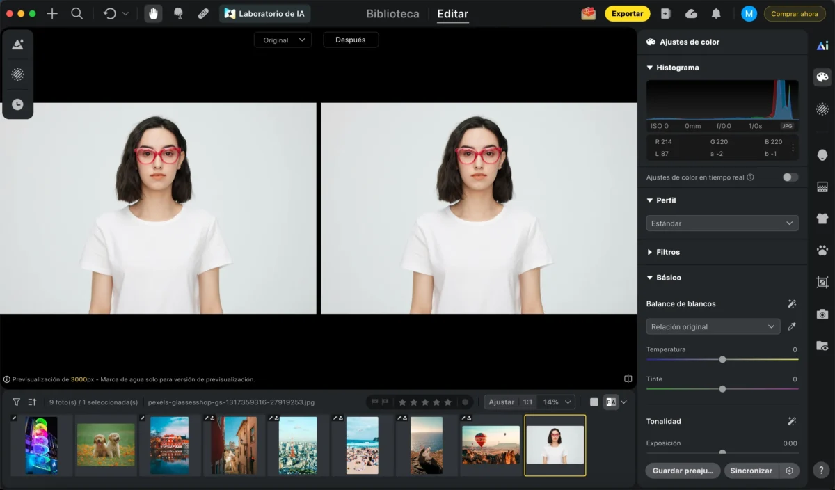Select the hand pan tool
This screenshot has width=835, height=490.
[153, 14]
